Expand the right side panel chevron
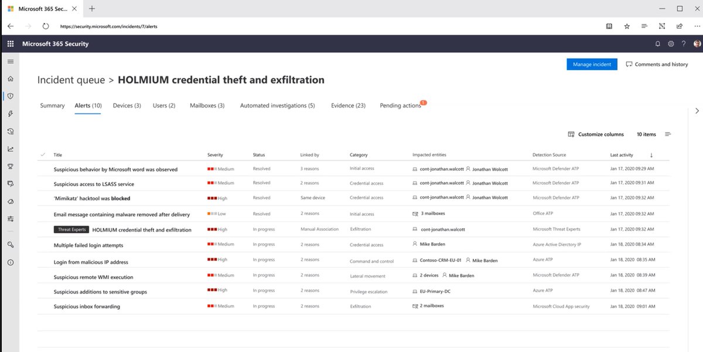Viewport: 703px width, 352px height. point(697,111)
